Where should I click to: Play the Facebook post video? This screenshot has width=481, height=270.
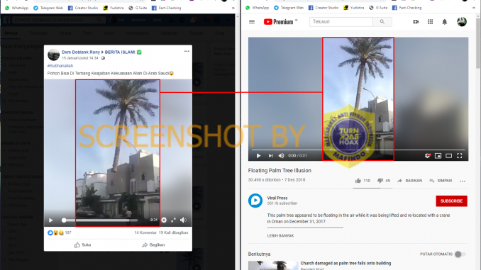pyautogui.click(x=51, y=220)
